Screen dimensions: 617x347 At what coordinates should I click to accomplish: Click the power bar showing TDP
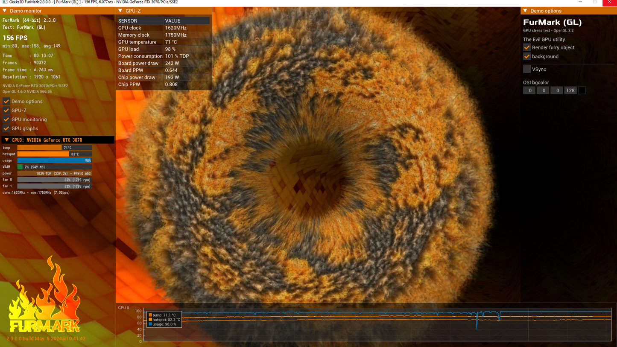coord(55,173)
